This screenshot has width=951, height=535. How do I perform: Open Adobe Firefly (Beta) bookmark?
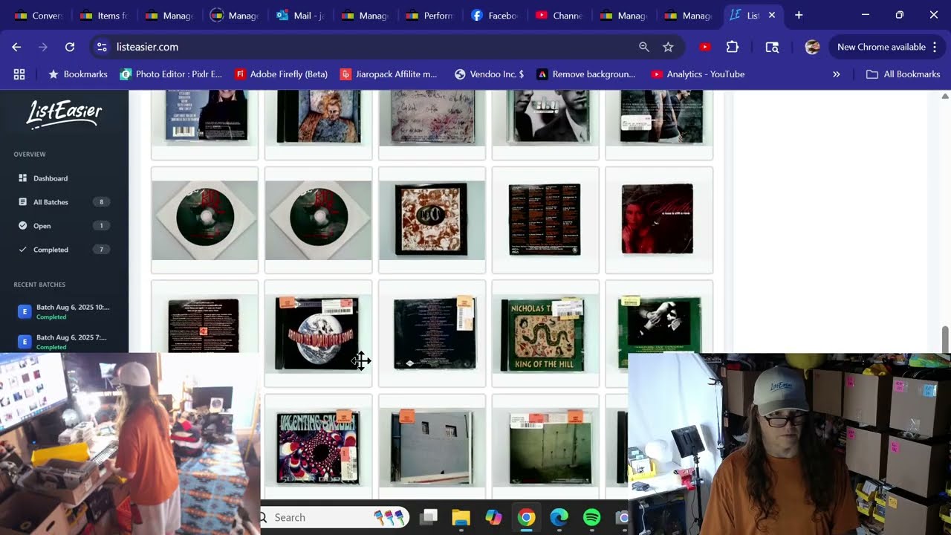282,74
